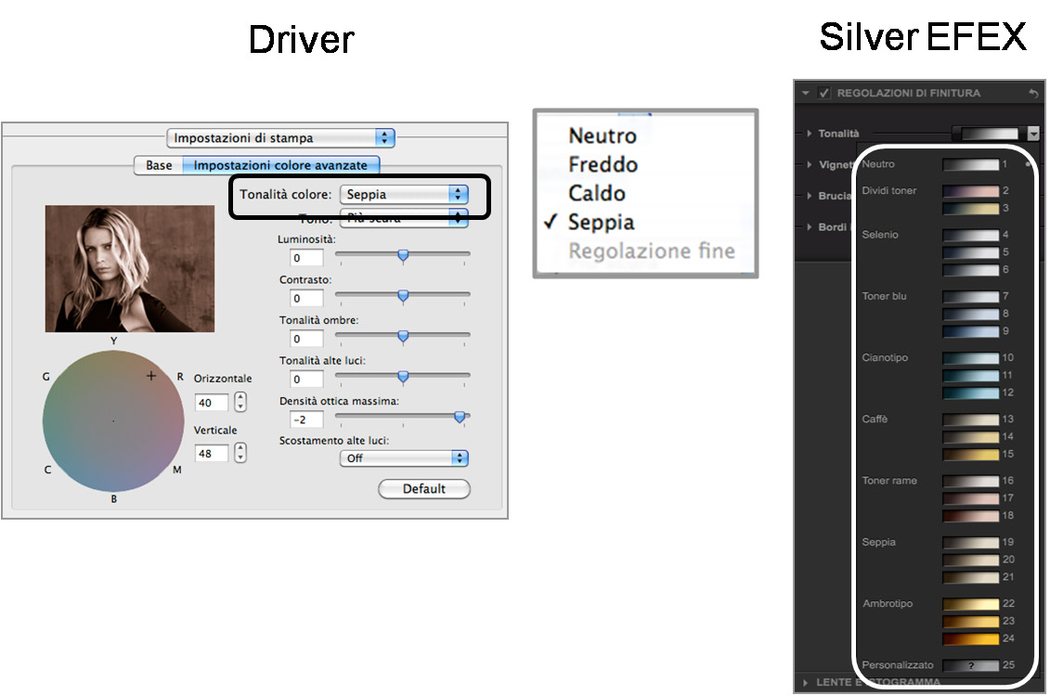Select Selenio swatch 5

pos(970,252)
